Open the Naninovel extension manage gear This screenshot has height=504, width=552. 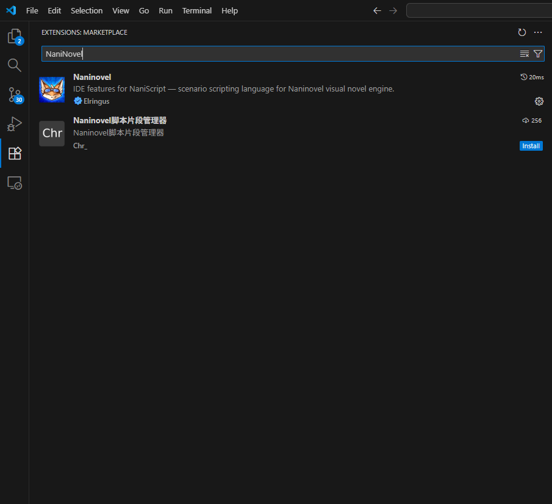pos(539,101)
